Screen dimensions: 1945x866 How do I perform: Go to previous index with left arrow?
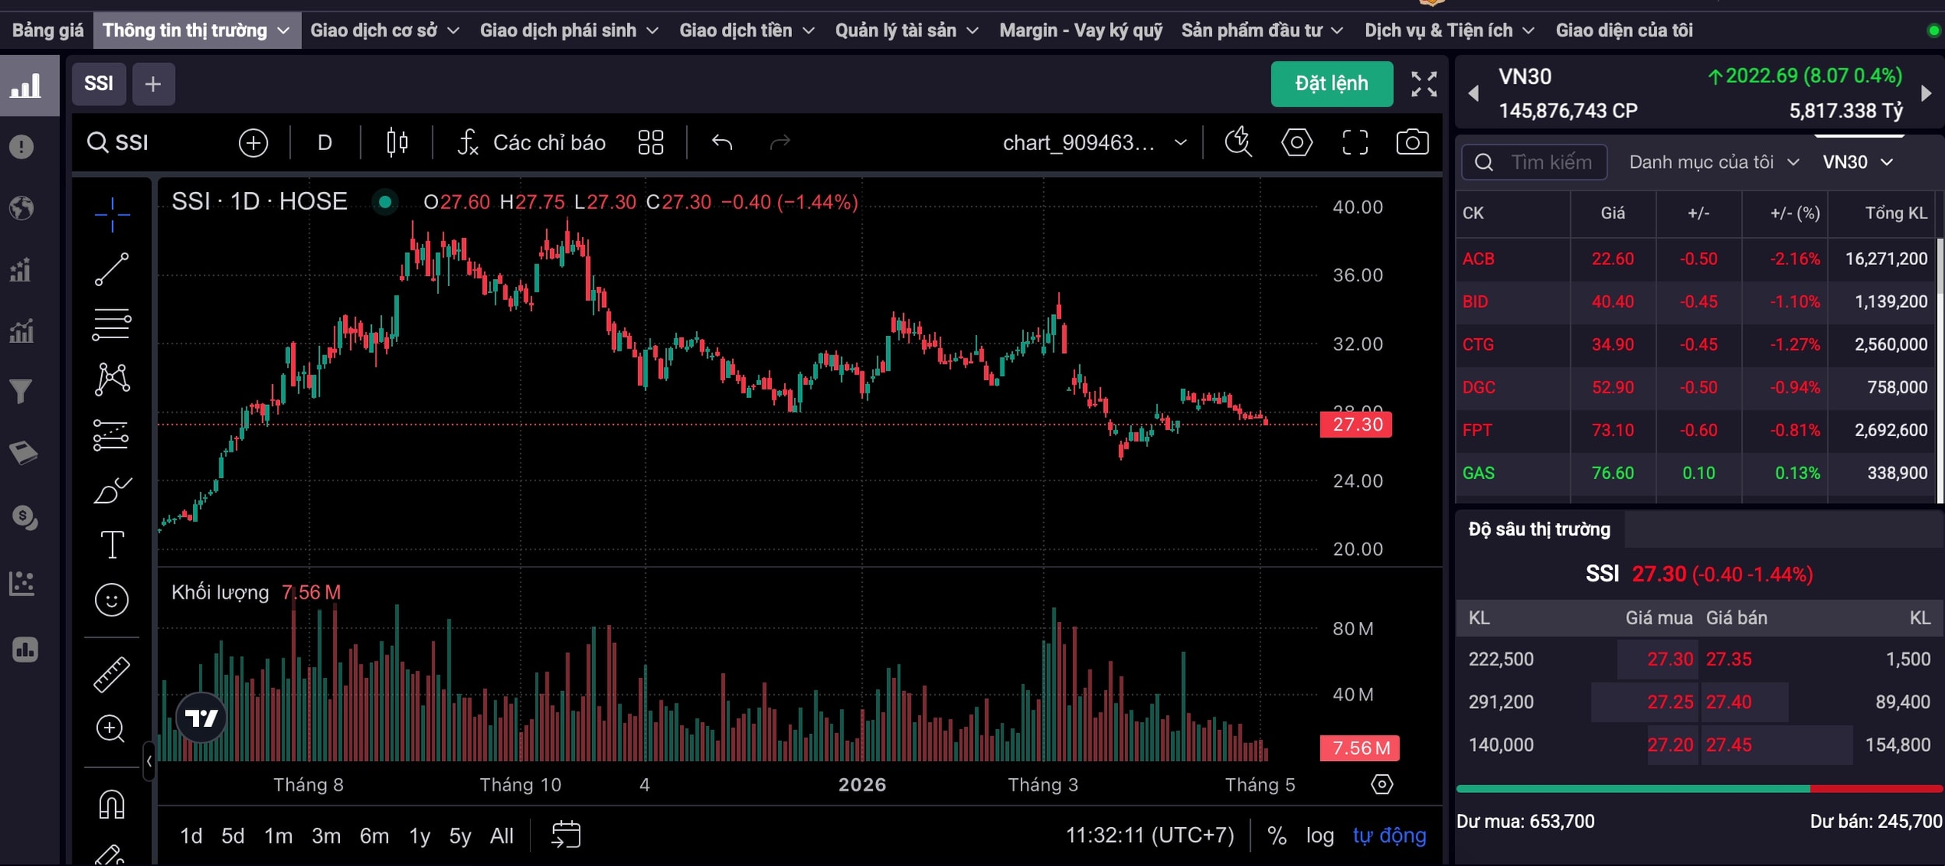pyautogui.click(x=1473, y=93)
